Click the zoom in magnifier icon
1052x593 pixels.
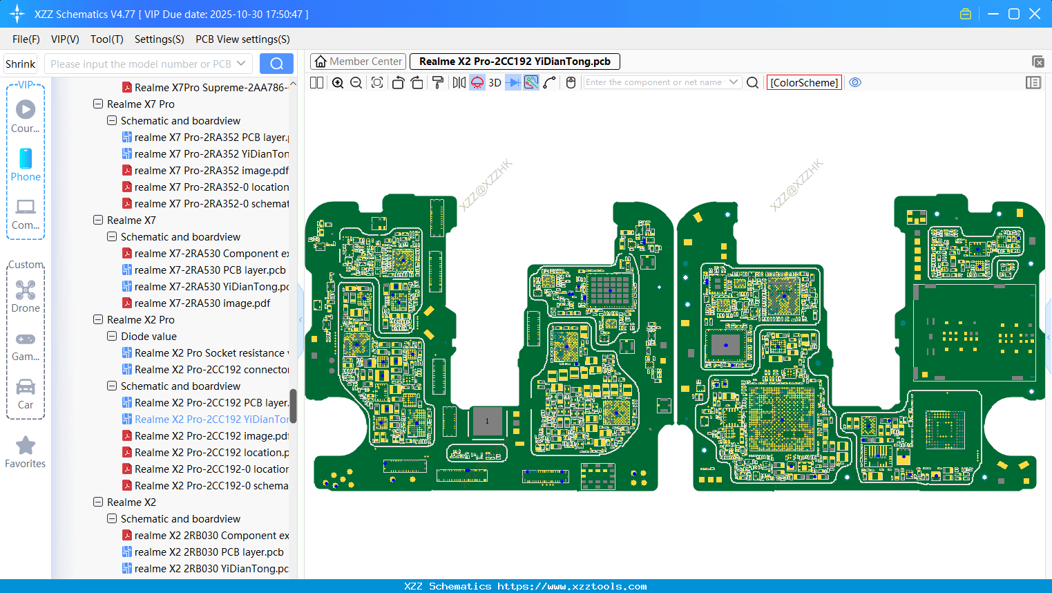point(338,83)
